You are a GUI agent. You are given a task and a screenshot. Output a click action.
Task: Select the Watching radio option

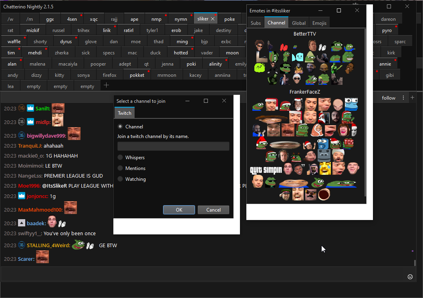point(120,179)
